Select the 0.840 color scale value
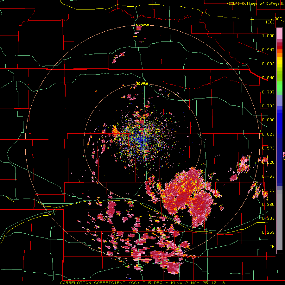Viewport: 285px width, 285px height. click(268, 78)
